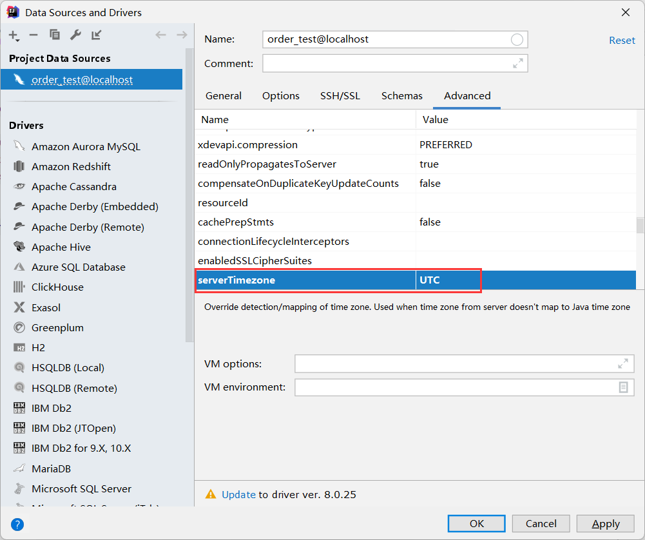Click the Value column header
Screen dimensions: 645x540
tap(526, 120)
